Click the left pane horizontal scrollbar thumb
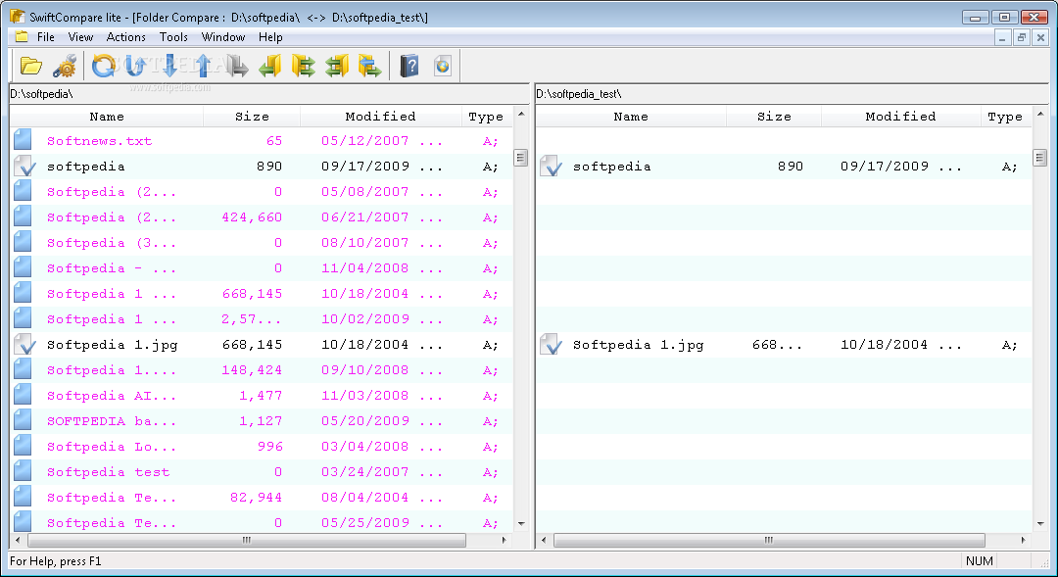Image resolution: width=1058 pixels, height=577 pixels. click(x=247, y=540)
